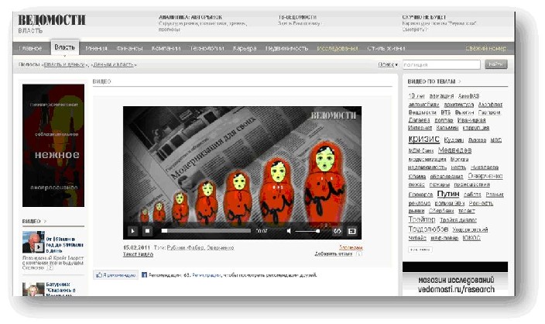Open the Недвижимость section
The height and width of the screenshot is (324, 545).
click(286, 48)
